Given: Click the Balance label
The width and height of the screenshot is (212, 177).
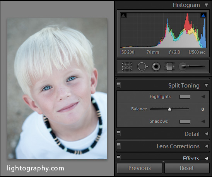Looking at the screenshot, I should tap(139, 109).
